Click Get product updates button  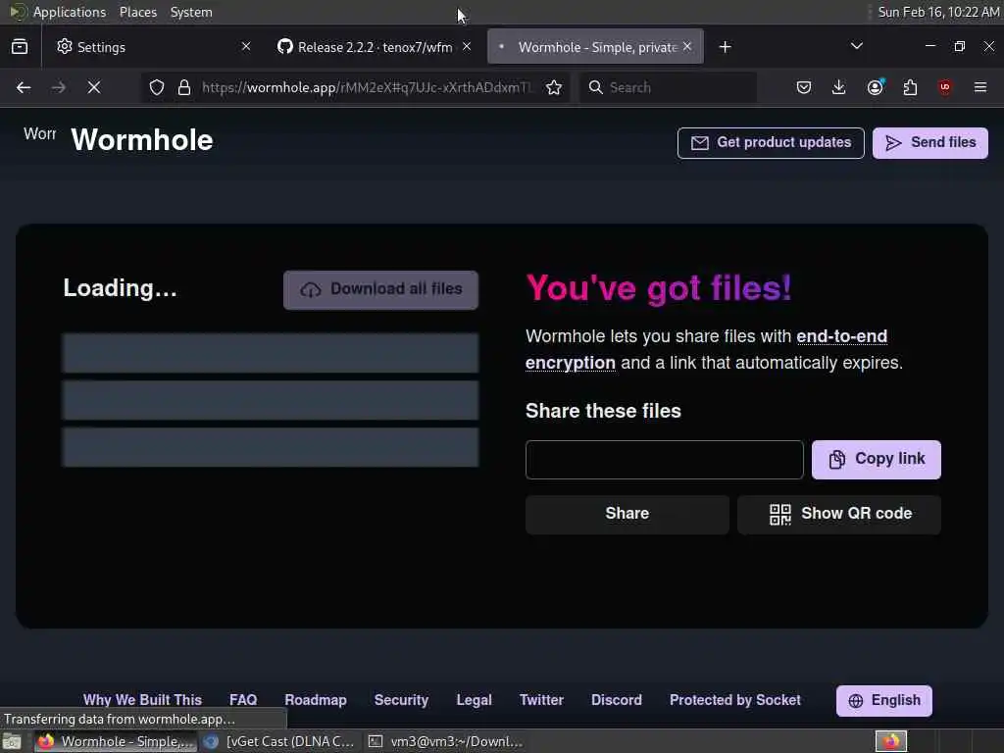(x=771, y=143)
